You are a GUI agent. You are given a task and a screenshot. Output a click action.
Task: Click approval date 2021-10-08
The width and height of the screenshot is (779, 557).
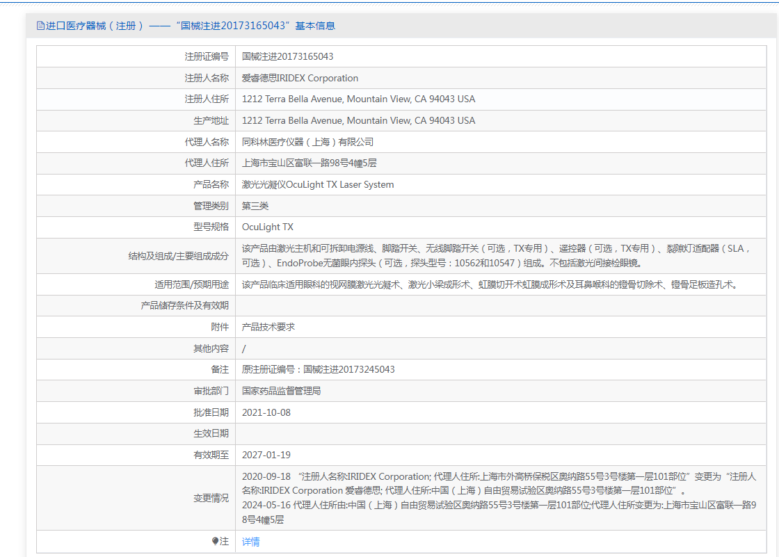point(266,412)
